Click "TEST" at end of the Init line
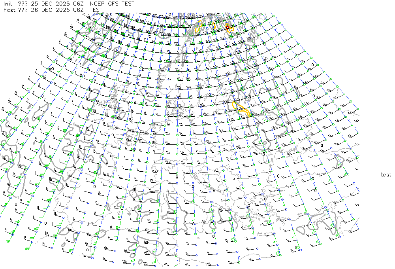 [128, 4]
